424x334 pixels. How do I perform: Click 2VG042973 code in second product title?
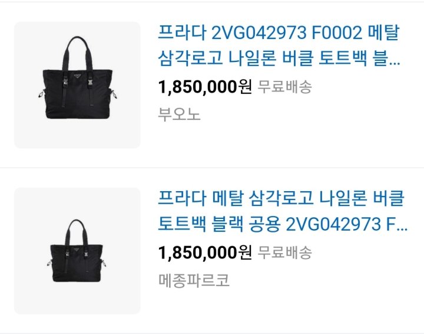tap(333, 225)
